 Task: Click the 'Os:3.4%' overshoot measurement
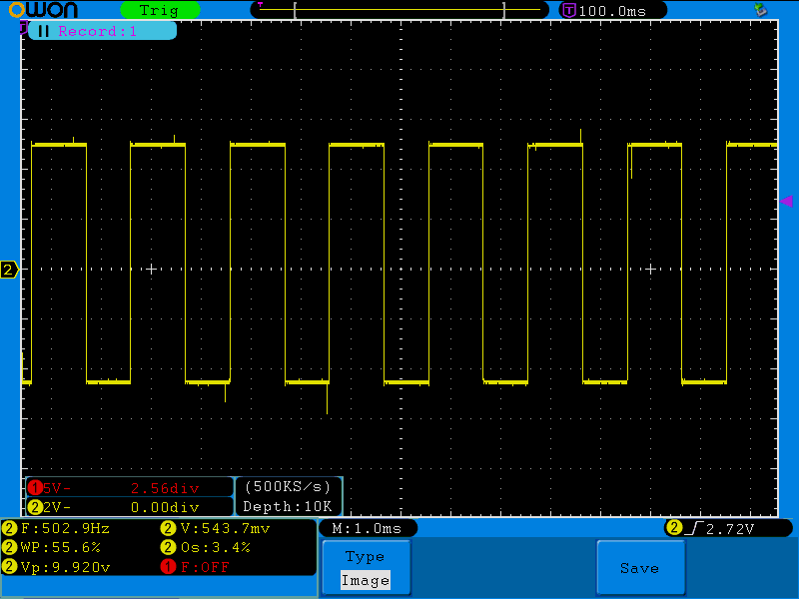(x=216, y=547)
